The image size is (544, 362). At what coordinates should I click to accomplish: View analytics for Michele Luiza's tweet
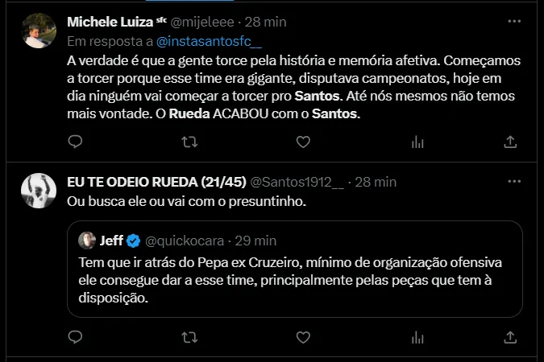pos(417,142)
